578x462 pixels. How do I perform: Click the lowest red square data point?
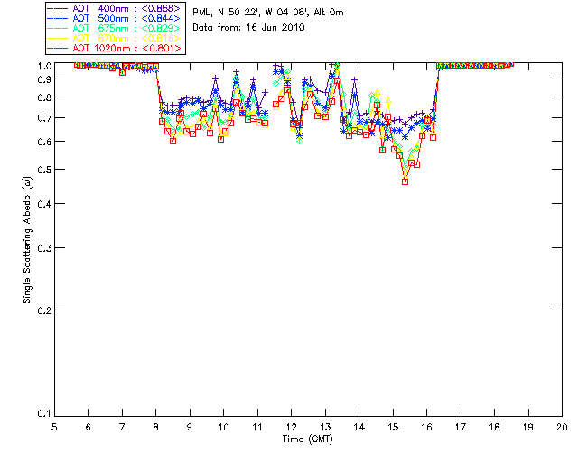point(406,181)
